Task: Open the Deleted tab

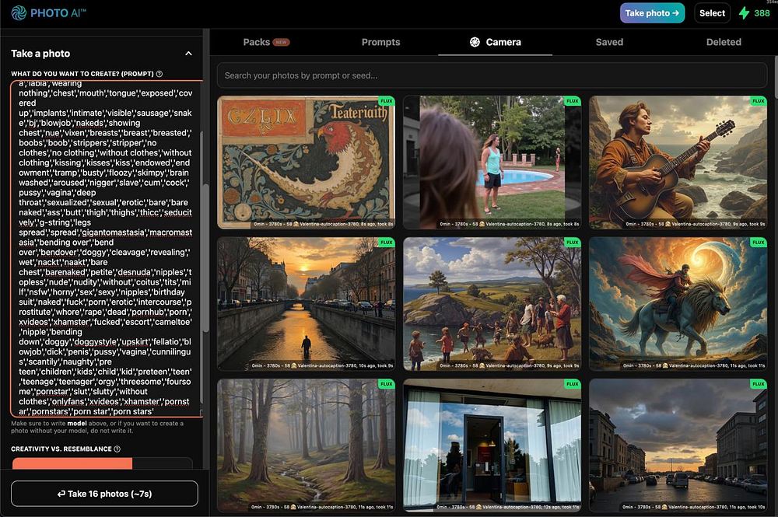Action: point(724,42)
